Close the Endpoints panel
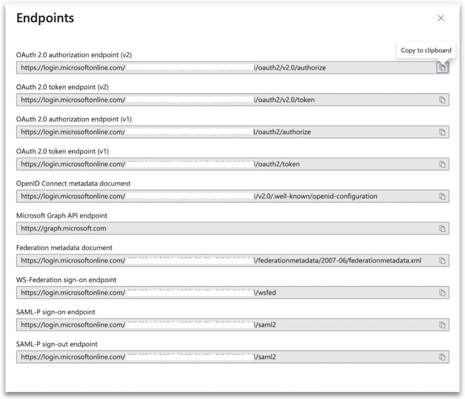Image resolution: width=465 pixels, height=399 pixels. [440, 18]
